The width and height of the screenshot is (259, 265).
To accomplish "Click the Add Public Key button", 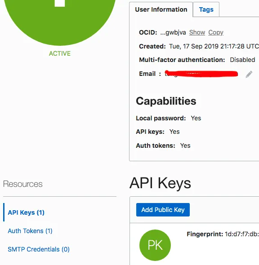I will [163, 210].
